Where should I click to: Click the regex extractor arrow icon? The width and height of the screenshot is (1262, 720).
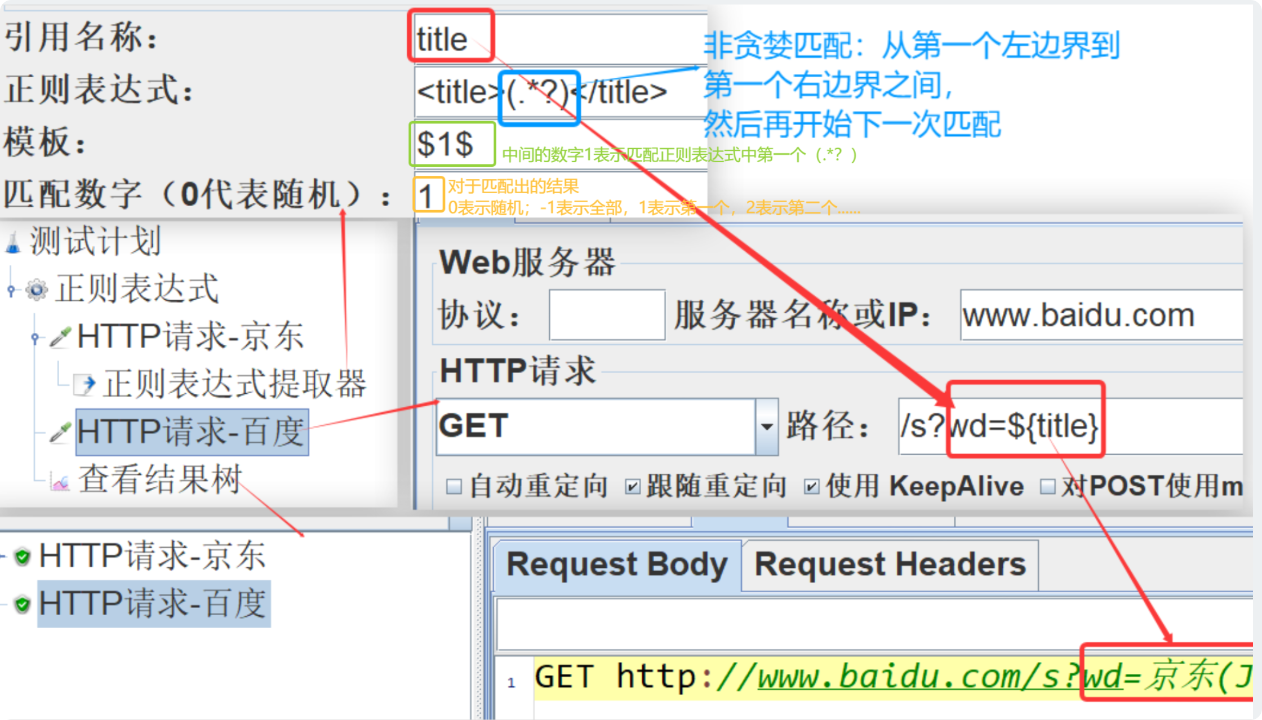85,384
